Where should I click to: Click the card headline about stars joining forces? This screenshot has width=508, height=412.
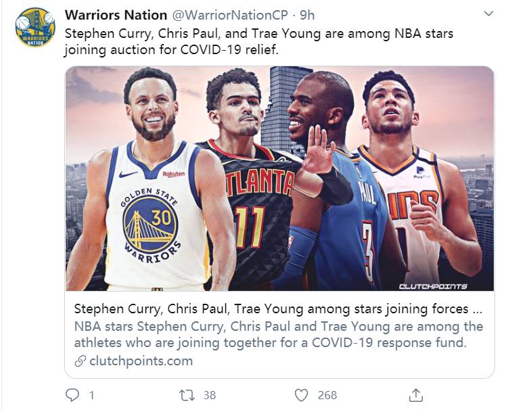(278, 309)
